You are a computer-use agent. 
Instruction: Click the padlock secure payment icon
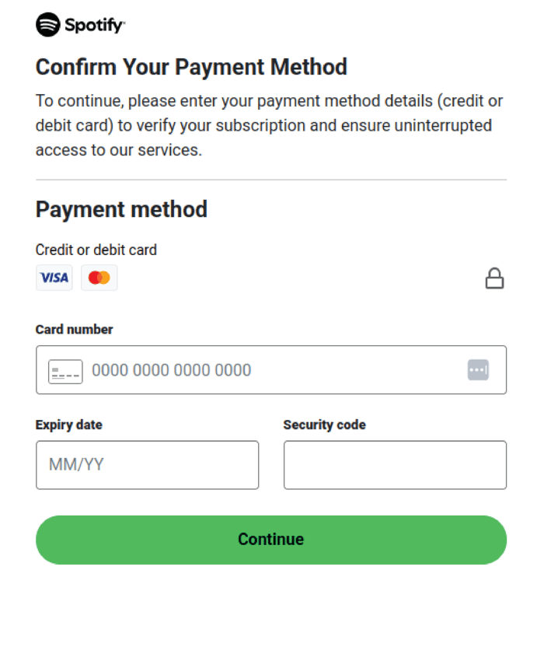[x=495, y=278]
